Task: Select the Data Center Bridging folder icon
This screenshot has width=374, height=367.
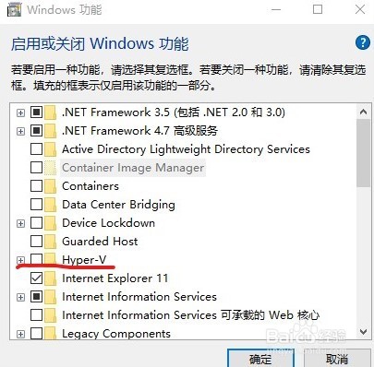Action: click(x=50, y=205)
